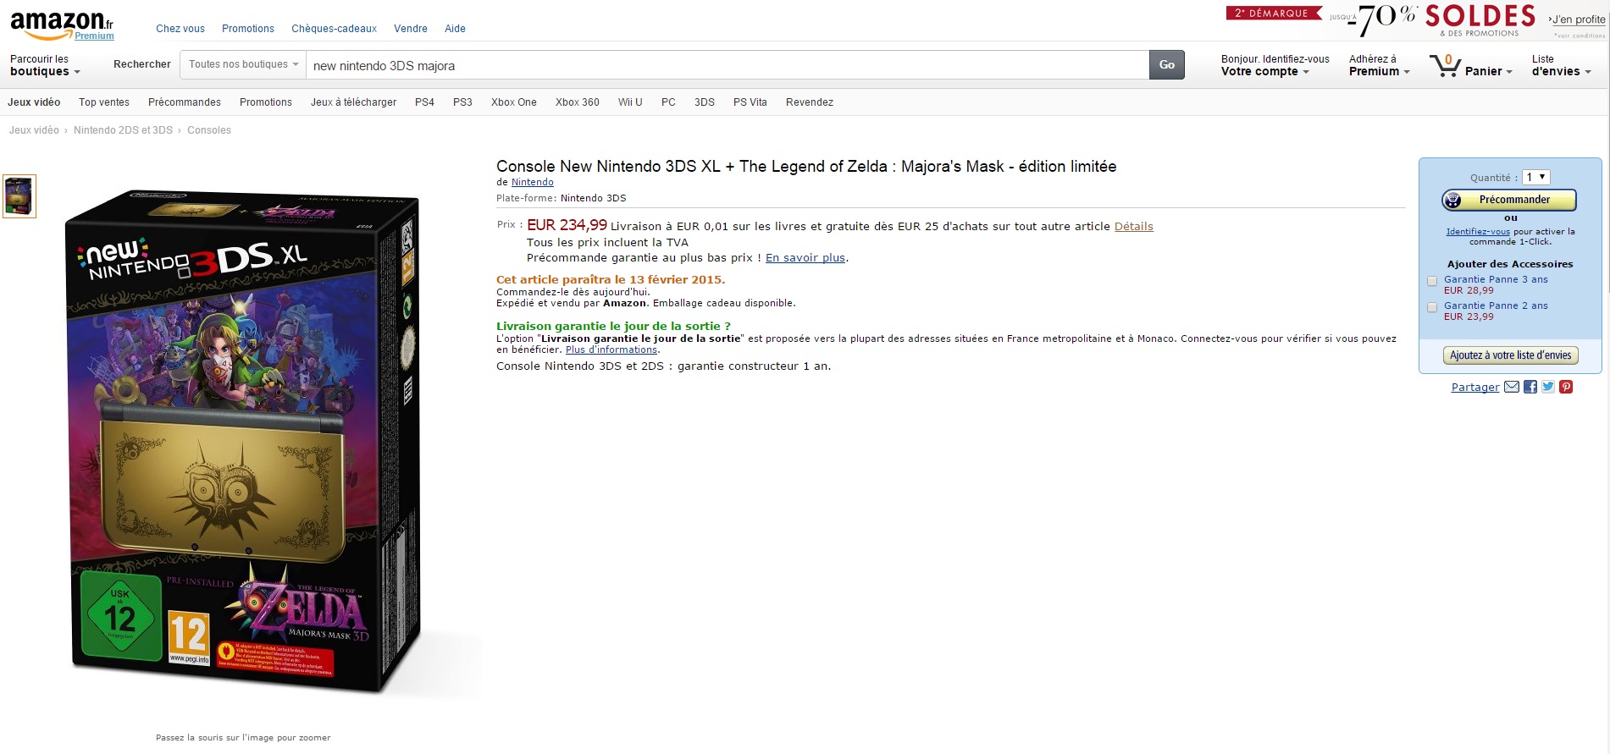
Task: Expand the Votre compte menu
Action: coord(1264,71)
